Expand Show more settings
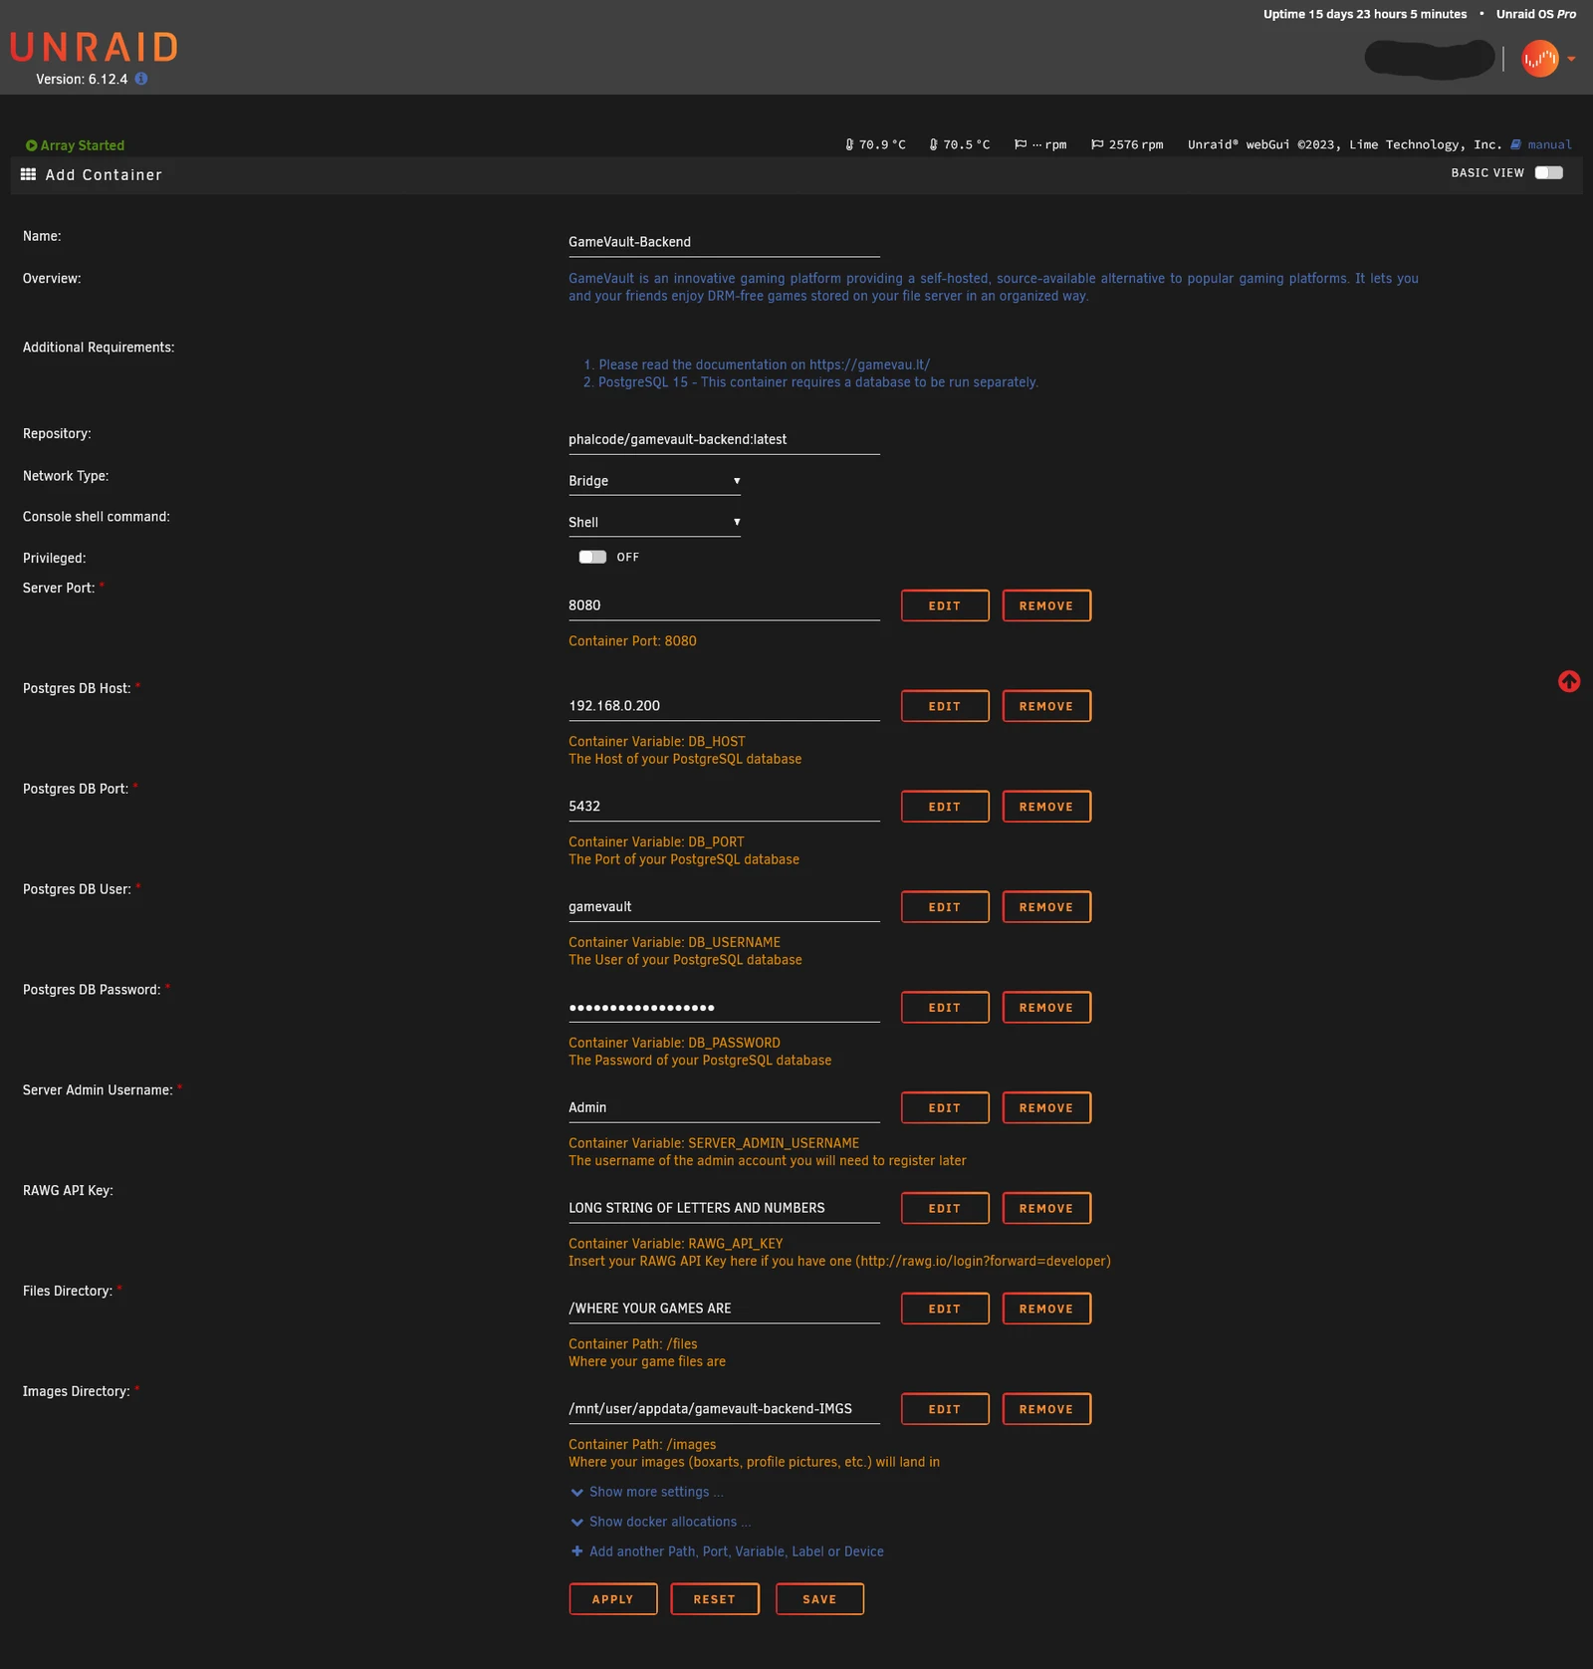 click(x=647, y=1492)
